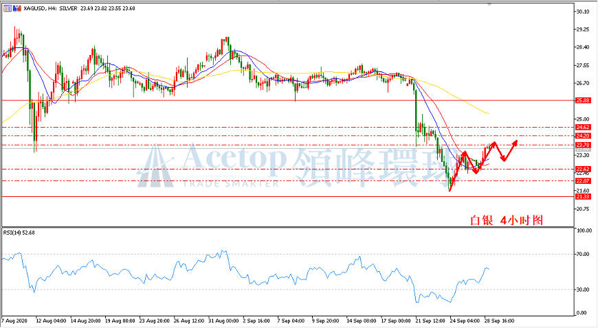Viewport: 598px width, 328px height.
Task: Click the 25.88 resistance price label
Action: click(x=583, y=101)
